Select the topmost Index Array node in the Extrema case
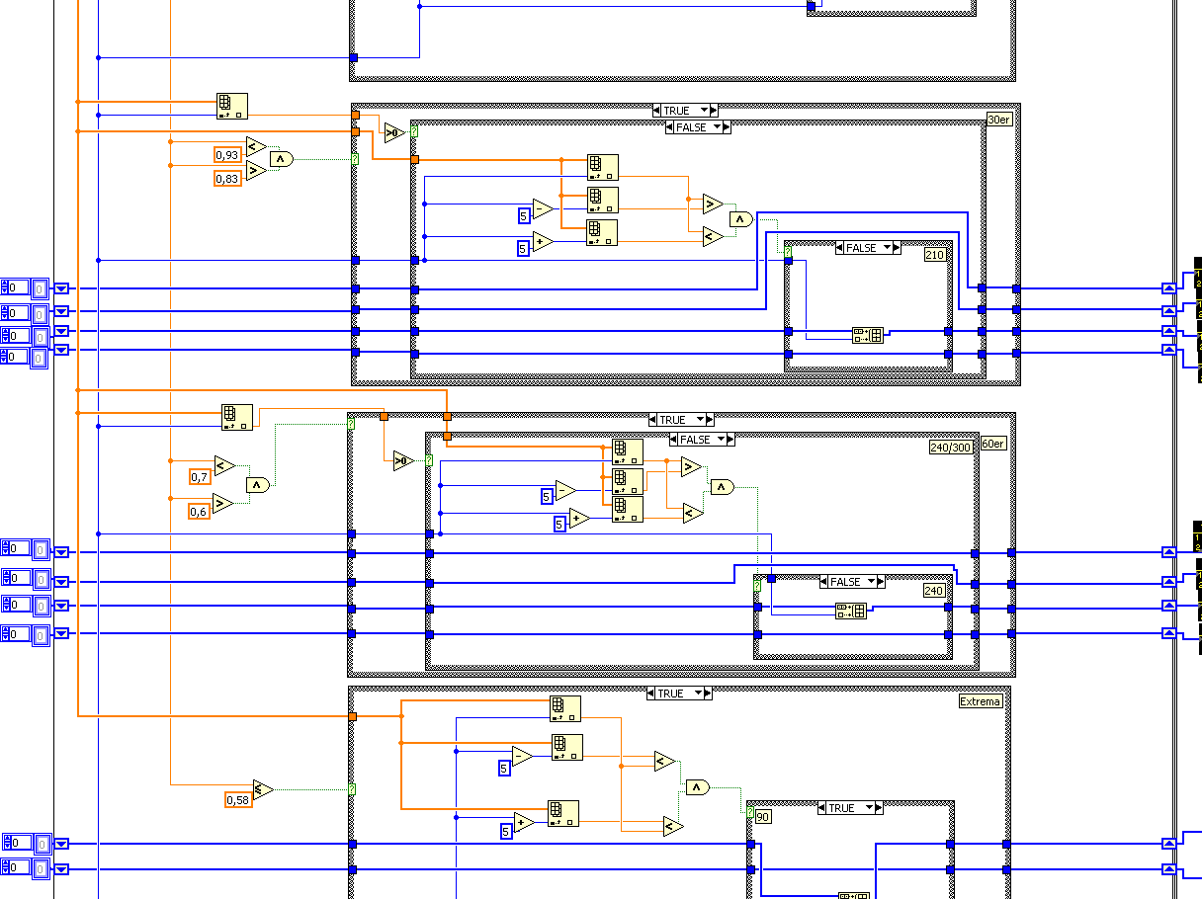 click(565, 709)
